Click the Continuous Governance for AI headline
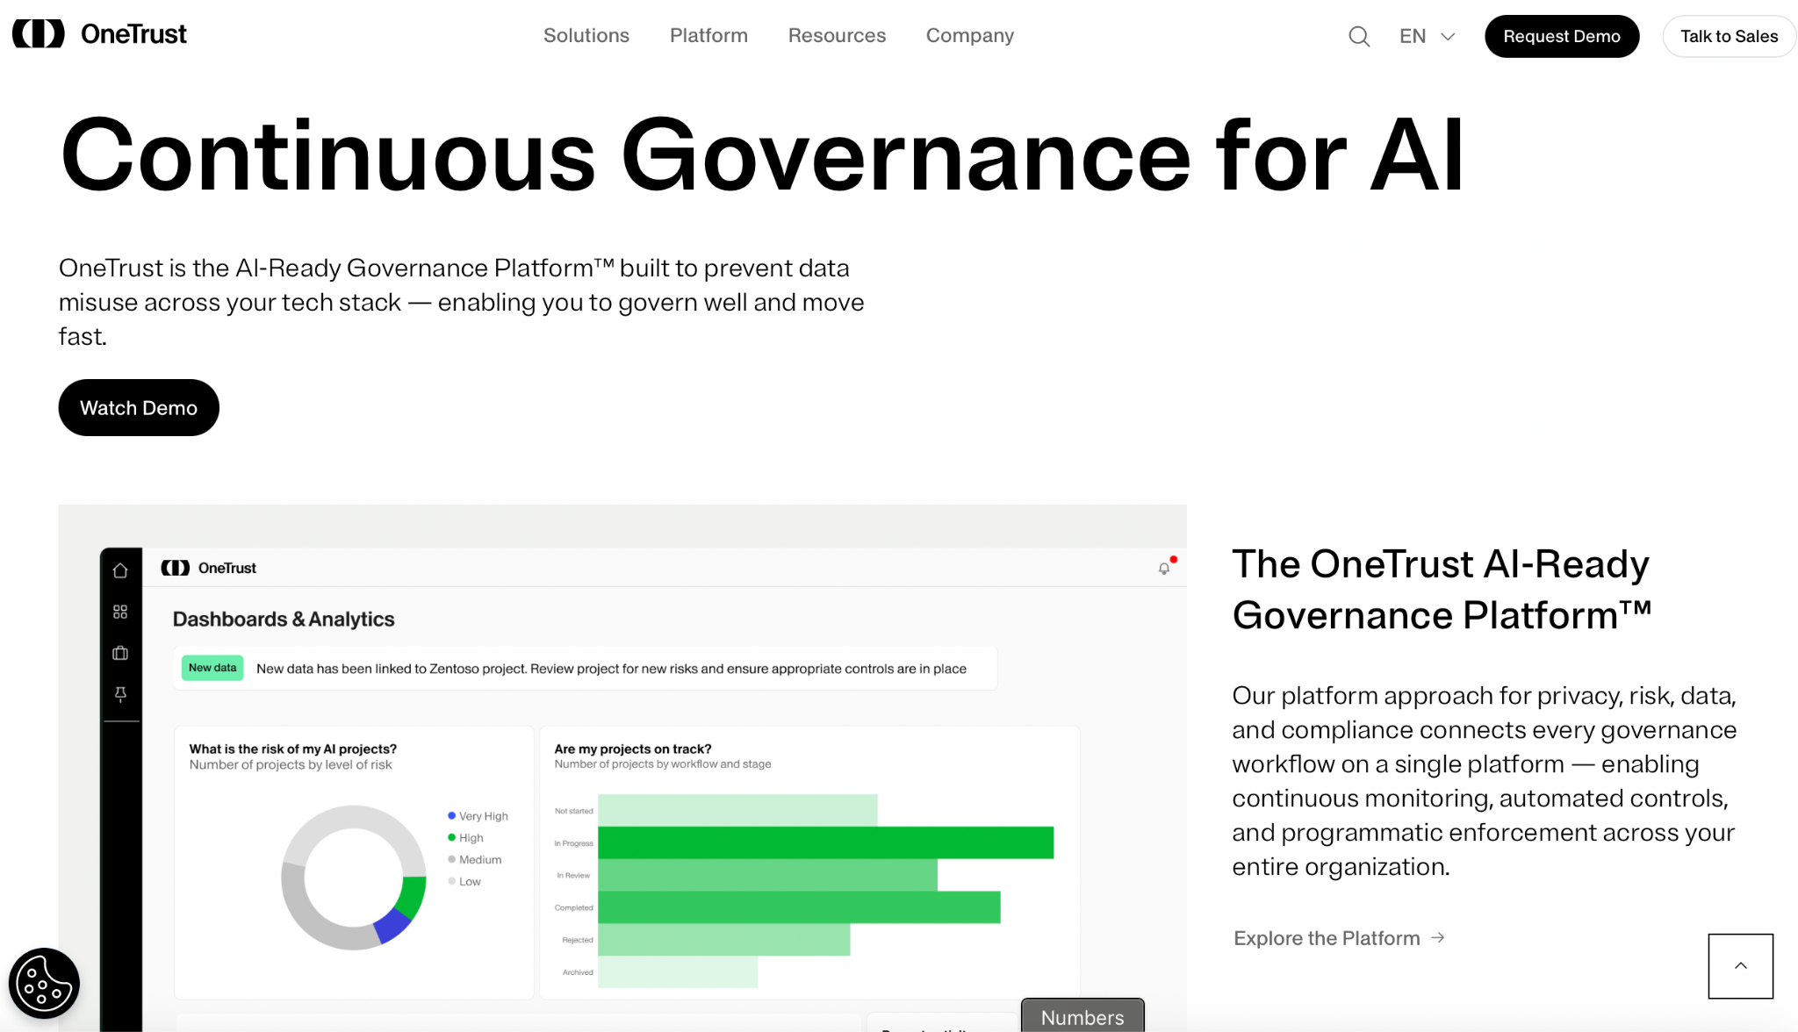 pyautogui.click(x=762, y=155)
